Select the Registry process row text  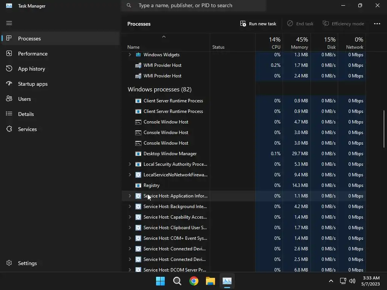pyautogui.click(x=152, y=185)
